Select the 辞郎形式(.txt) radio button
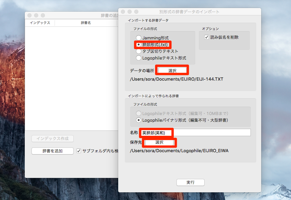This screenshot has width=291, height=200. [x=139, y=45]
